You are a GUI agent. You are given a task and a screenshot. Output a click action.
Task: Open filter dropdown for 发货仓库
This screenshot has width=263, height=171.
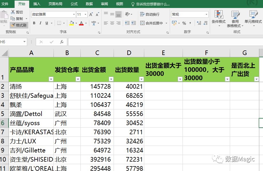pos(78,79)
